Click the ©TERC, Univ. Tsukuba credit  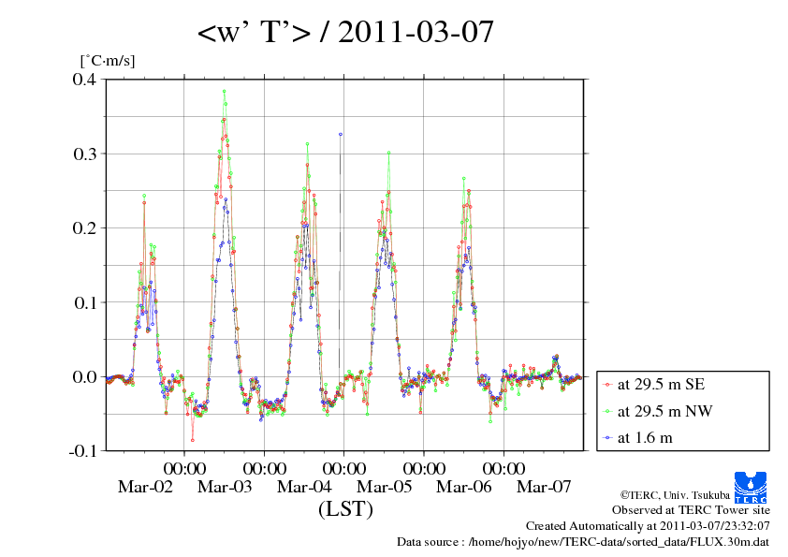[675, 495]
